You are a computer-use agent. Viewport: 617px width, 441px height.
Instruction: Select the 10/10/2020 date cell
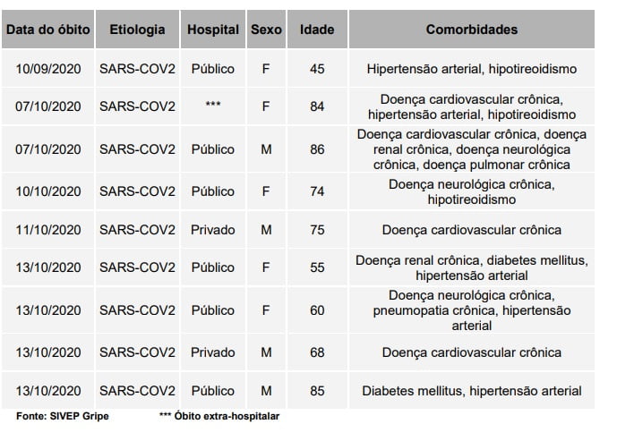tap(48, 191)
